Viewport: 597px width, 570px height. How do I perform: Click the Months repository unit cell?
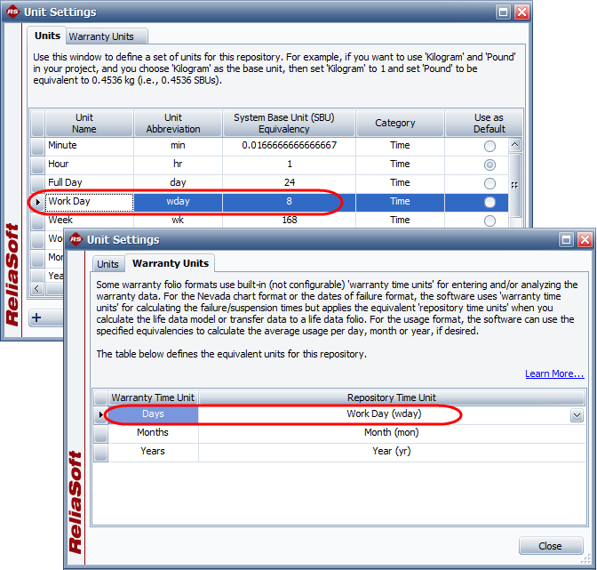click(391, 433)
